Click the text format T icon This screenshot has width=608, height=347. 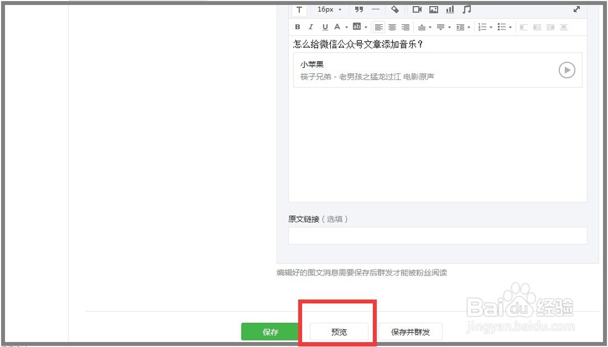coord(299,10)
